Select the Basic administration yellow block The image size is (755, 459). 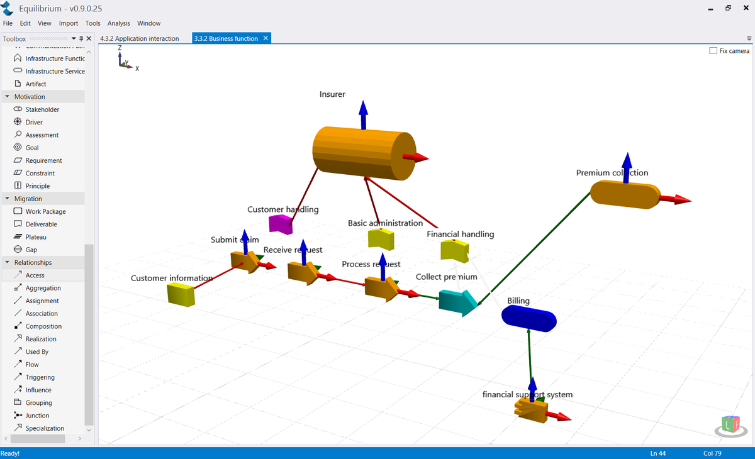pos(381,238)
